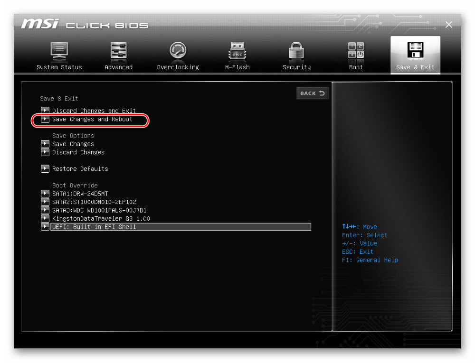Select Save Changes under Save Options
The width and height of the screenshot is (475, 363).
pos(73,144)
